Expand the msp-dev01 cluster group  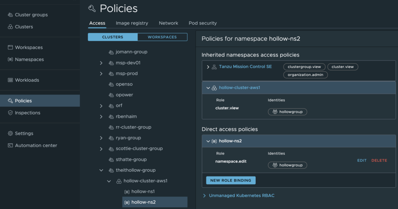click(x=101, y=63)
